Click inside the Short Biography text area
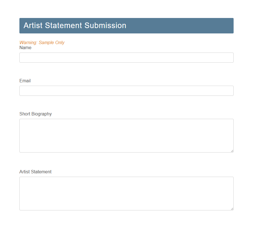The height and width of the screenshot is (234, 253). tap(126, 135)
